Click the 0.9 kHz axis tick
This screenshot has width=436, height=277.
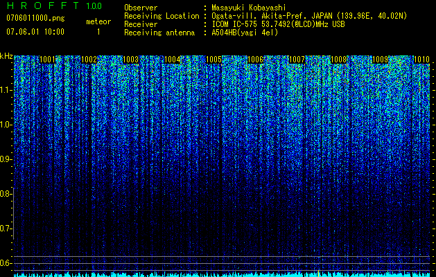6,159
